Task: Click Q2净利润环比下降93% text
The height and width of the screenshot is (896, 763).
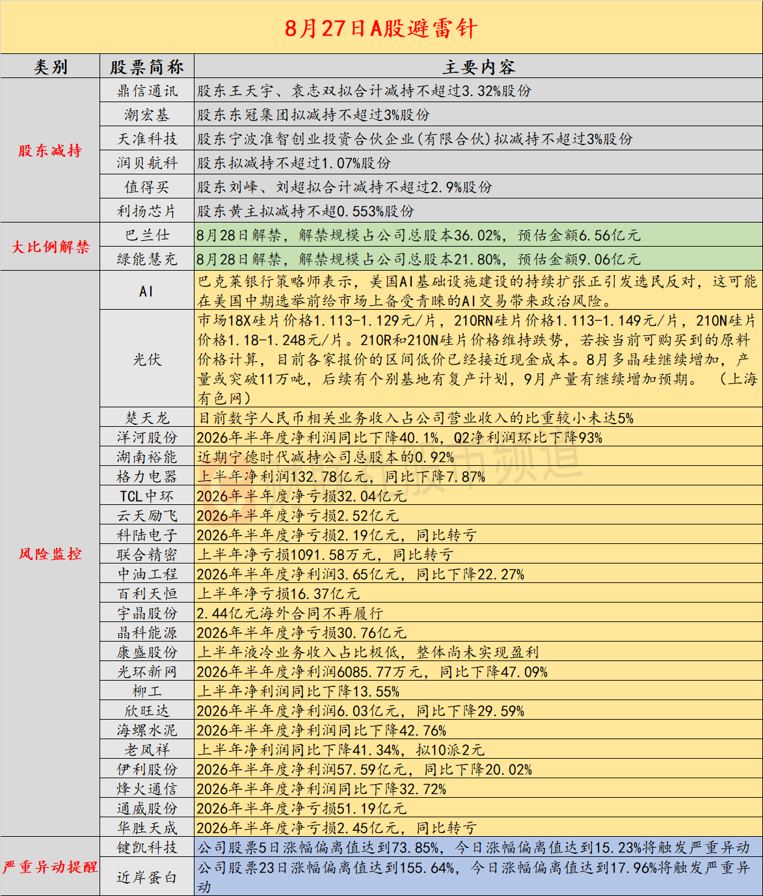Action: coord(528,437)
